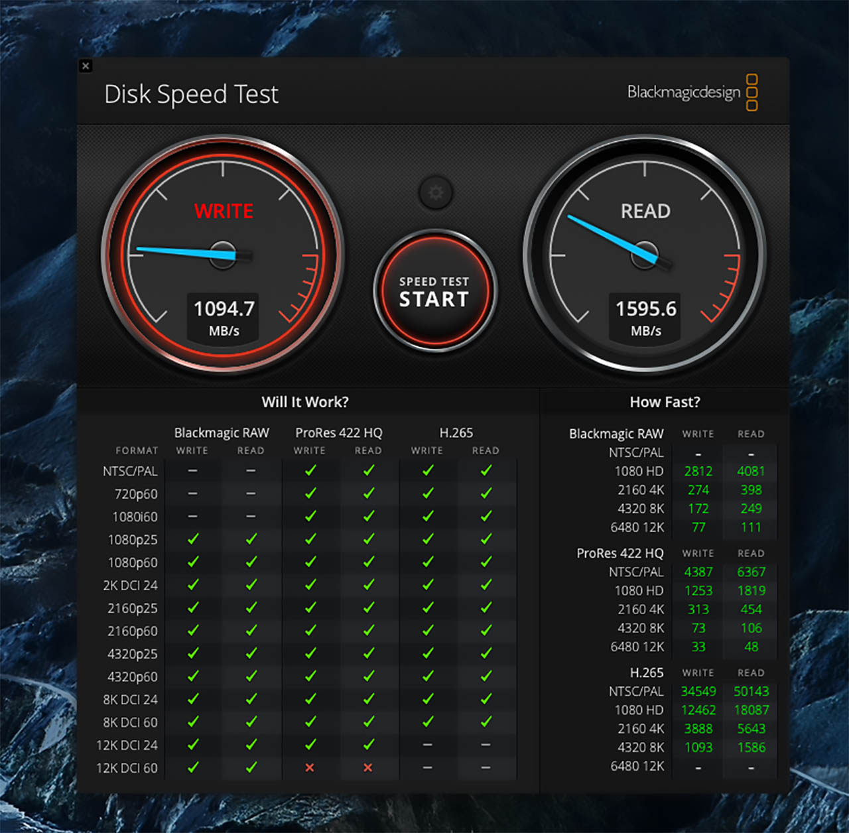Click the READ speed gauge dial

coord(645,255)
